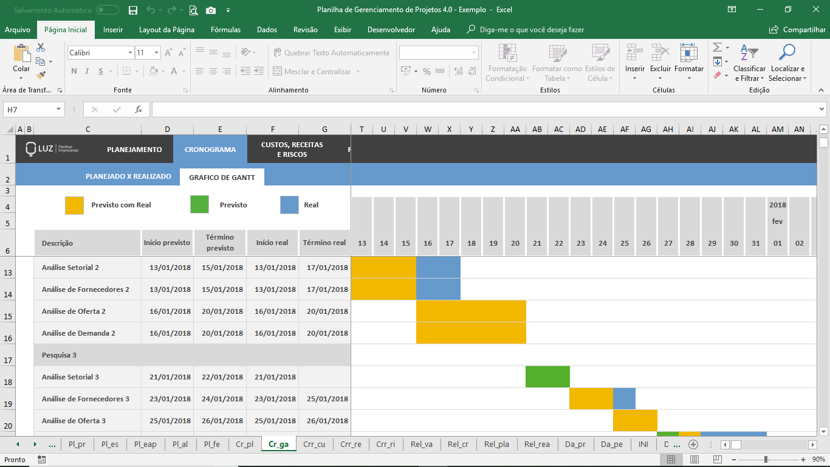Click the AutoSum sigma icon

717,47
